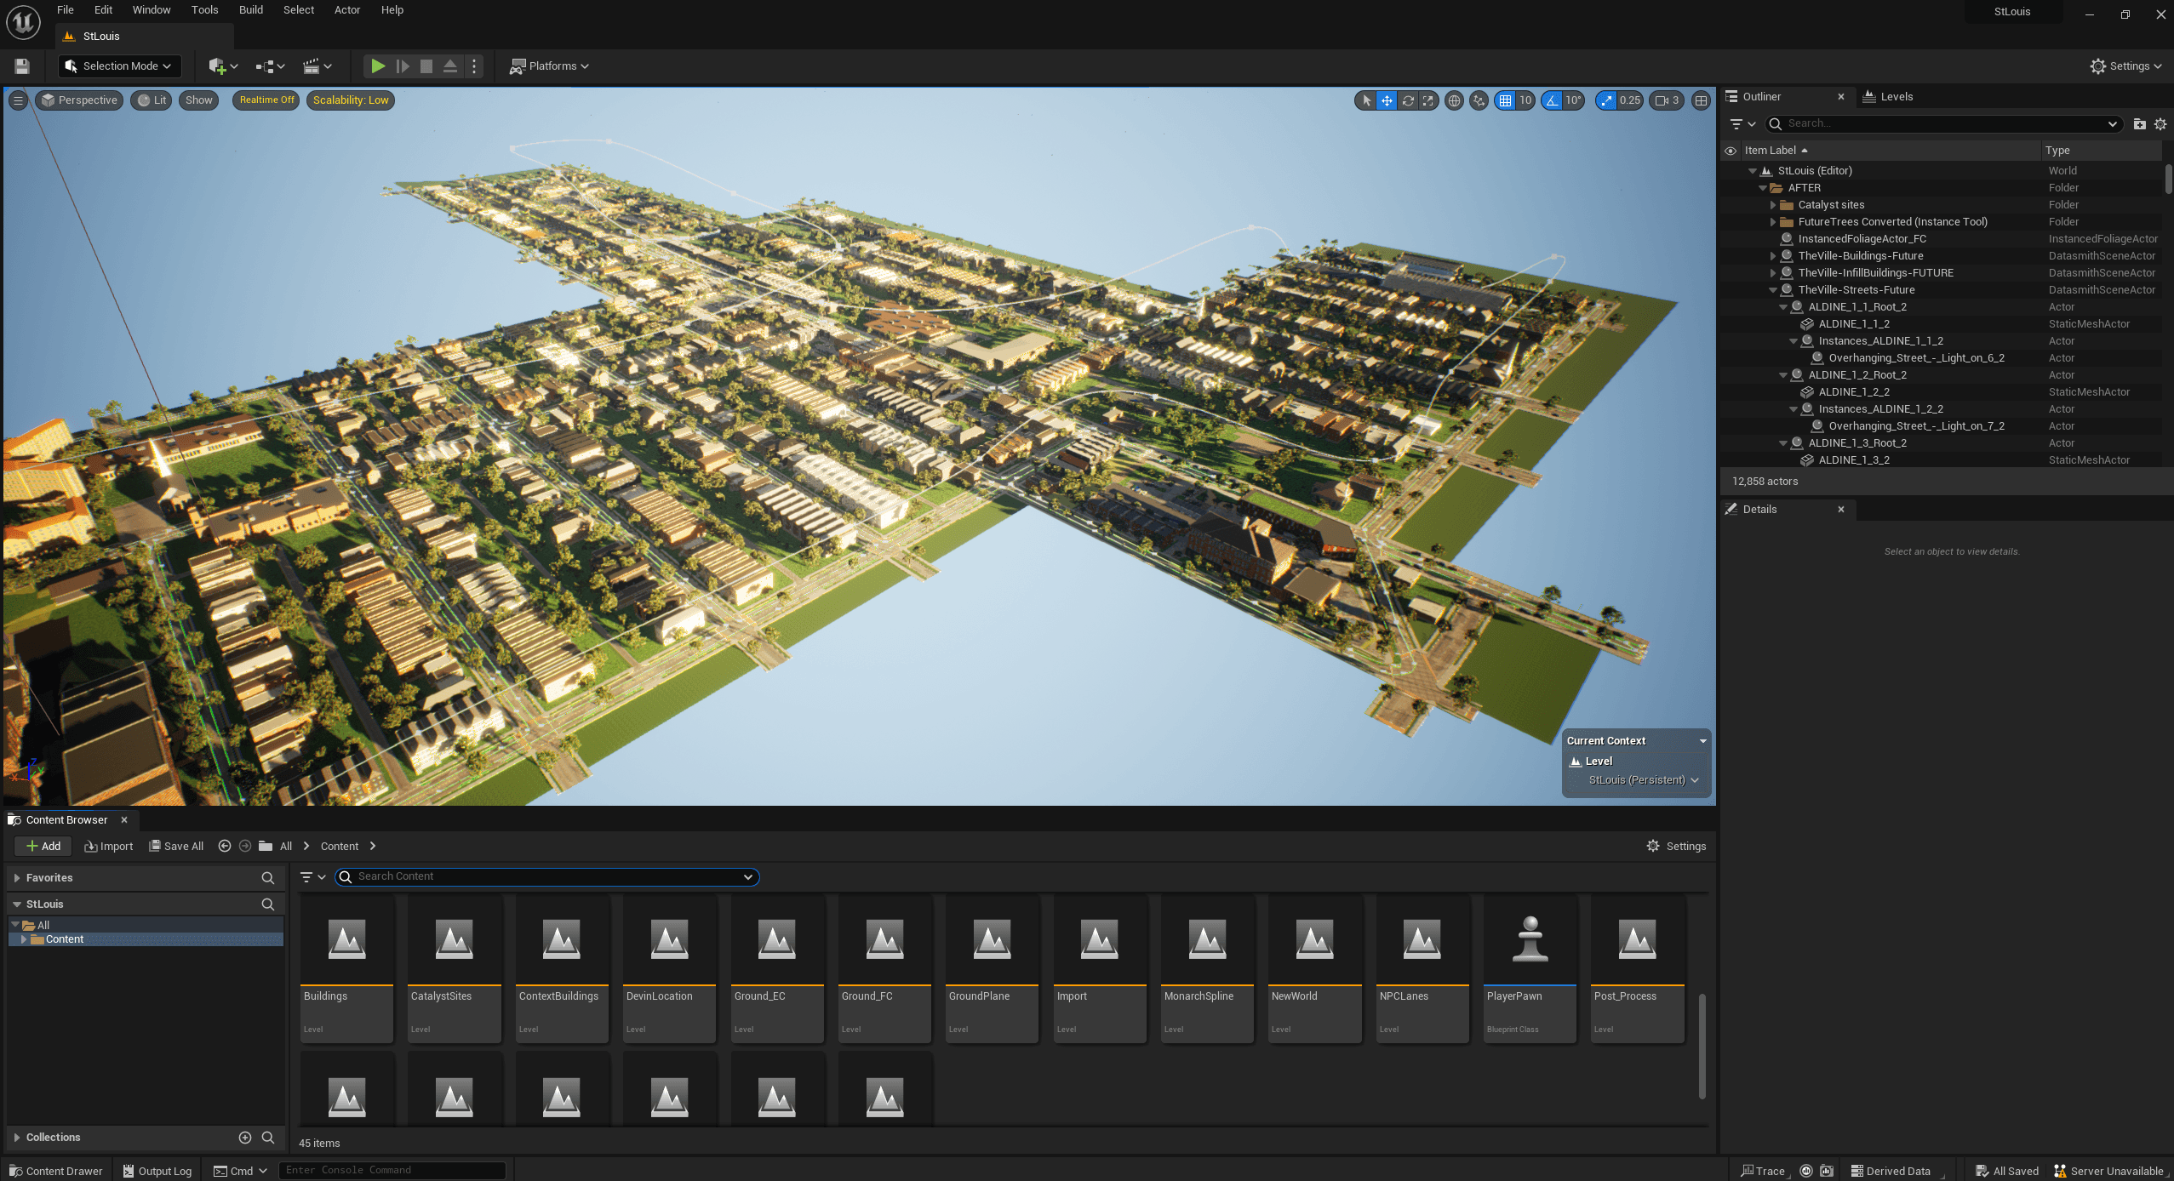2174x1181 pixels.
Task: Click the Save All button
Action: tap(176, 847)
